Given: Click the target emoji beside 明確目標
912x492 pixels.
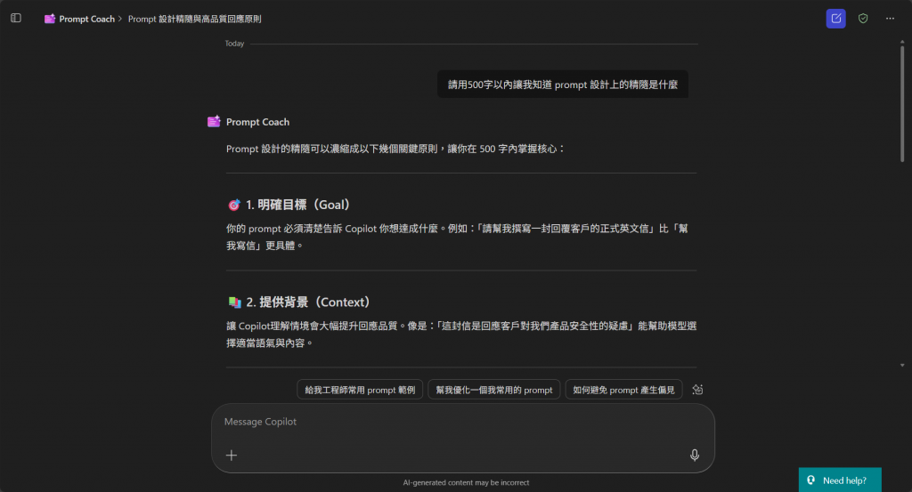Looking at the screenshot, I should pos(234,205).
